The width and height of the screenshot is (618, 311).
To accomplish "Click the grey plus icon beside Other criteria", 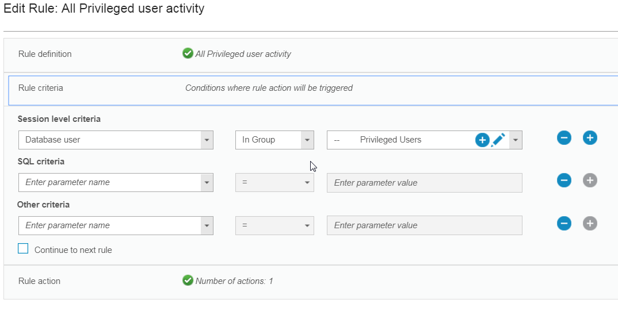I will [x=590, y=224].
